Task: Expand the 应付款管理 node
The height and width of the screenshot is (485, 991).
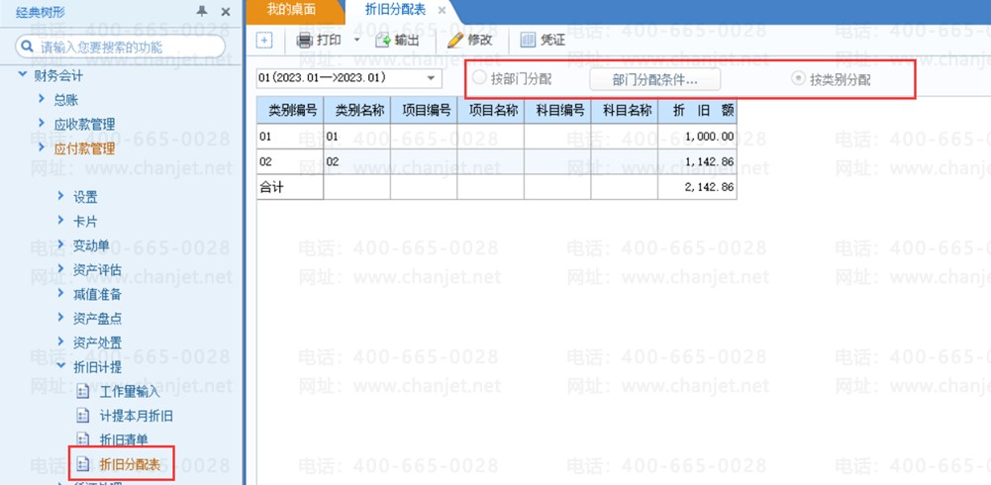Action: pyautogui.click(x=42, y=147)
